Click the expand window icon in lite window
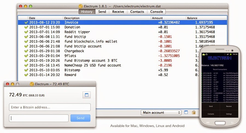Image resolution: width=246 pixels, height=133 pixels. click(x=87, y=95)
